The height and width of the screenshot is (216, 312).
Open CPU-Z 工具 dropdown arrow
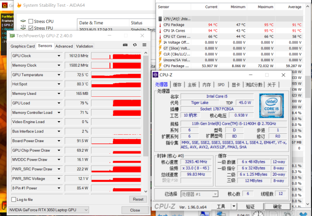(x=234, y=206)
